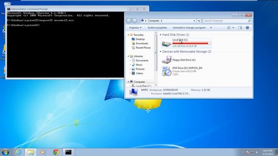The image size is (278, 156).
Task: Switch to Command Prompt taskbar icon
Action: coord(69,152)
